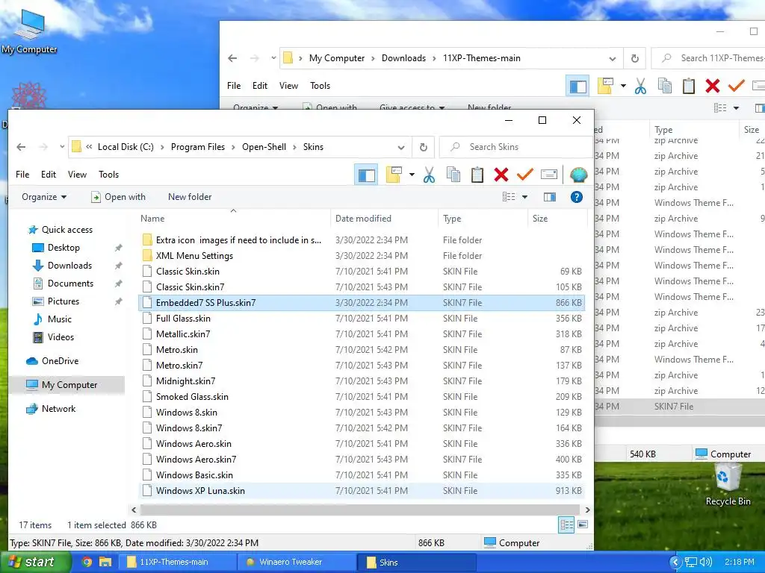Go back in Skins window
The image size is (765, 573).
(x=21, y=147)
